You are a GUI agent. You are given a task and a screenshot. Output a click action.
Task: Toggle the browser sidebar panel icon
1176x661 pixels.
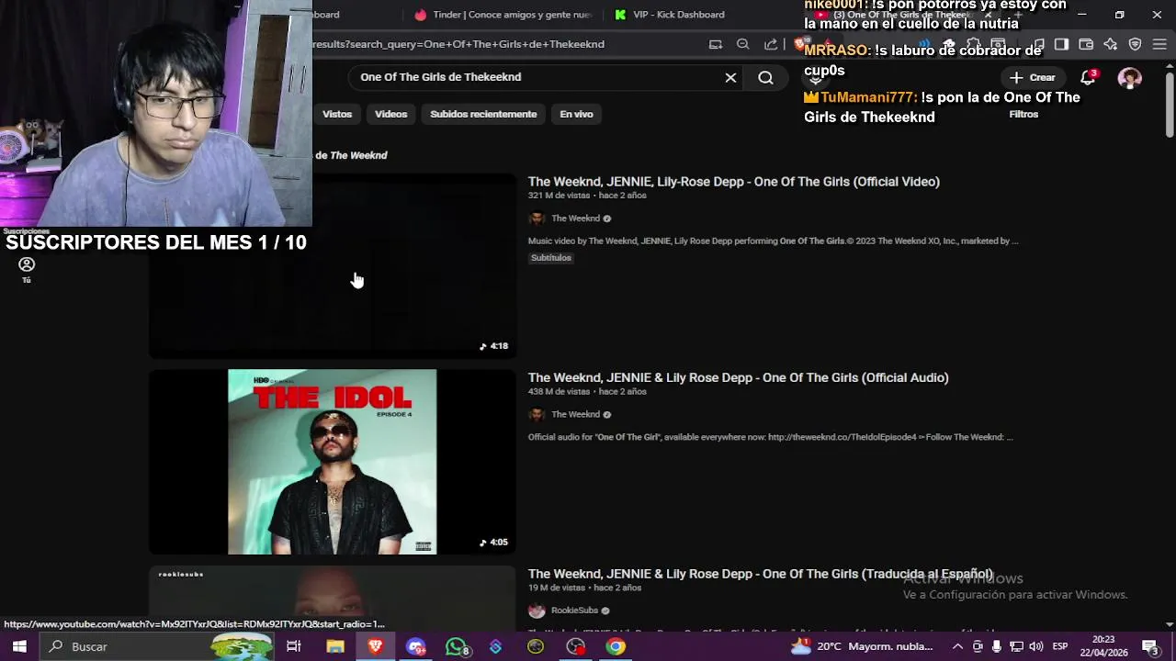[x=1061, y=44]
